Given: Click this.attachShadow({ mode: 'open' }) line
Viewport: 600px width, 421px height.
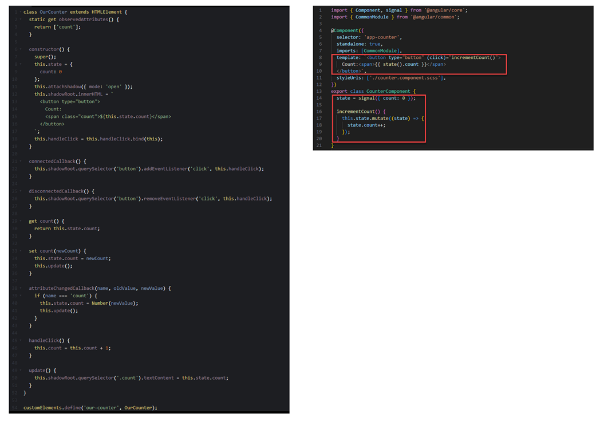Looking at the screenshot, I should click(x=84, y=87).
